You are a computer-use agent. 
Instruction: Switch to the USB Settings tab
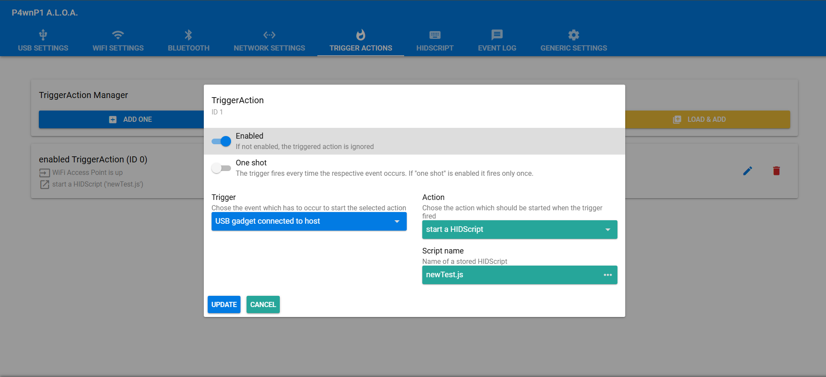click(x=43, y=41)
